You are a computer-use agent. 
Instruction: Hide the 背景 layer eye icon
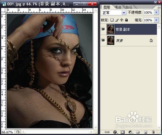tap(103, 40)
